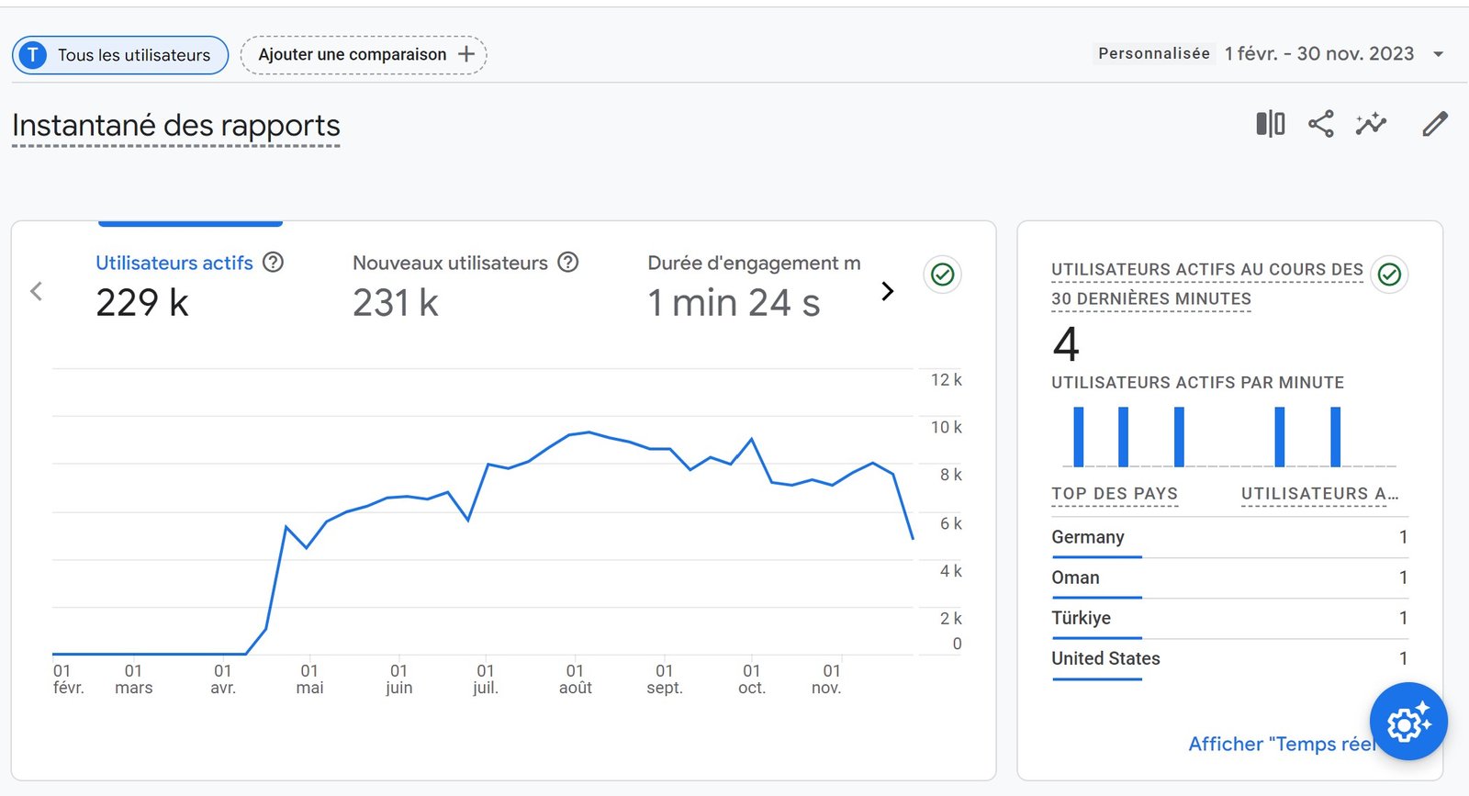This screenshot has width=1469, height=796.
Task: Click the Oman country row
Action: pyautogui.click(x=1229, y=577)
